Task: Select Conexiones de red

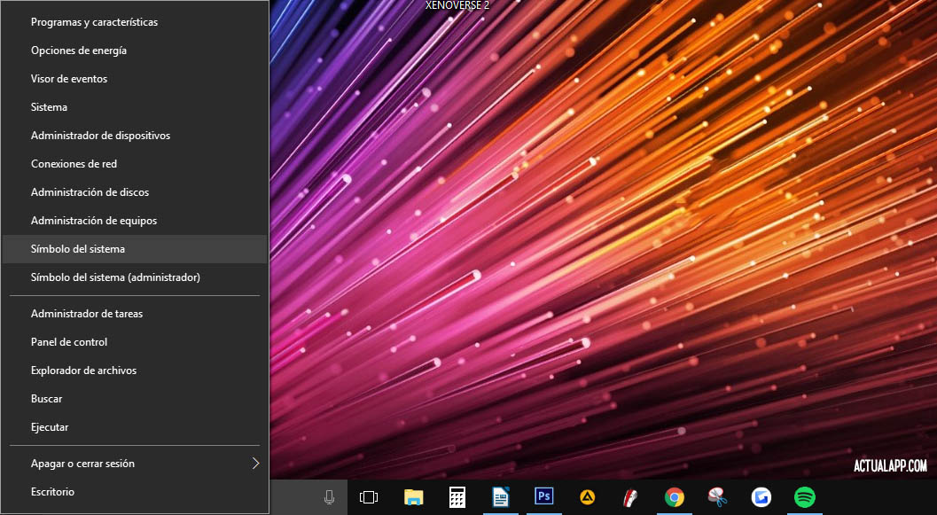Action: click(135, 164)
